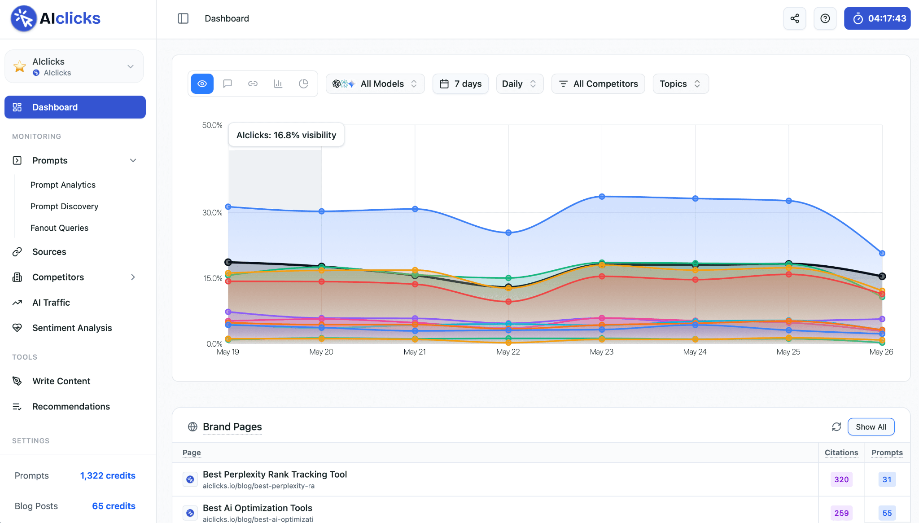Switch to the bar chart view
This screenshot has width=919, height=523.
[278, 84]
